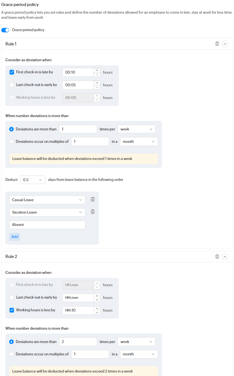Disable the Grace period policy toggle
The width and height of the screenshot is (234, 376).
[5, 30]
